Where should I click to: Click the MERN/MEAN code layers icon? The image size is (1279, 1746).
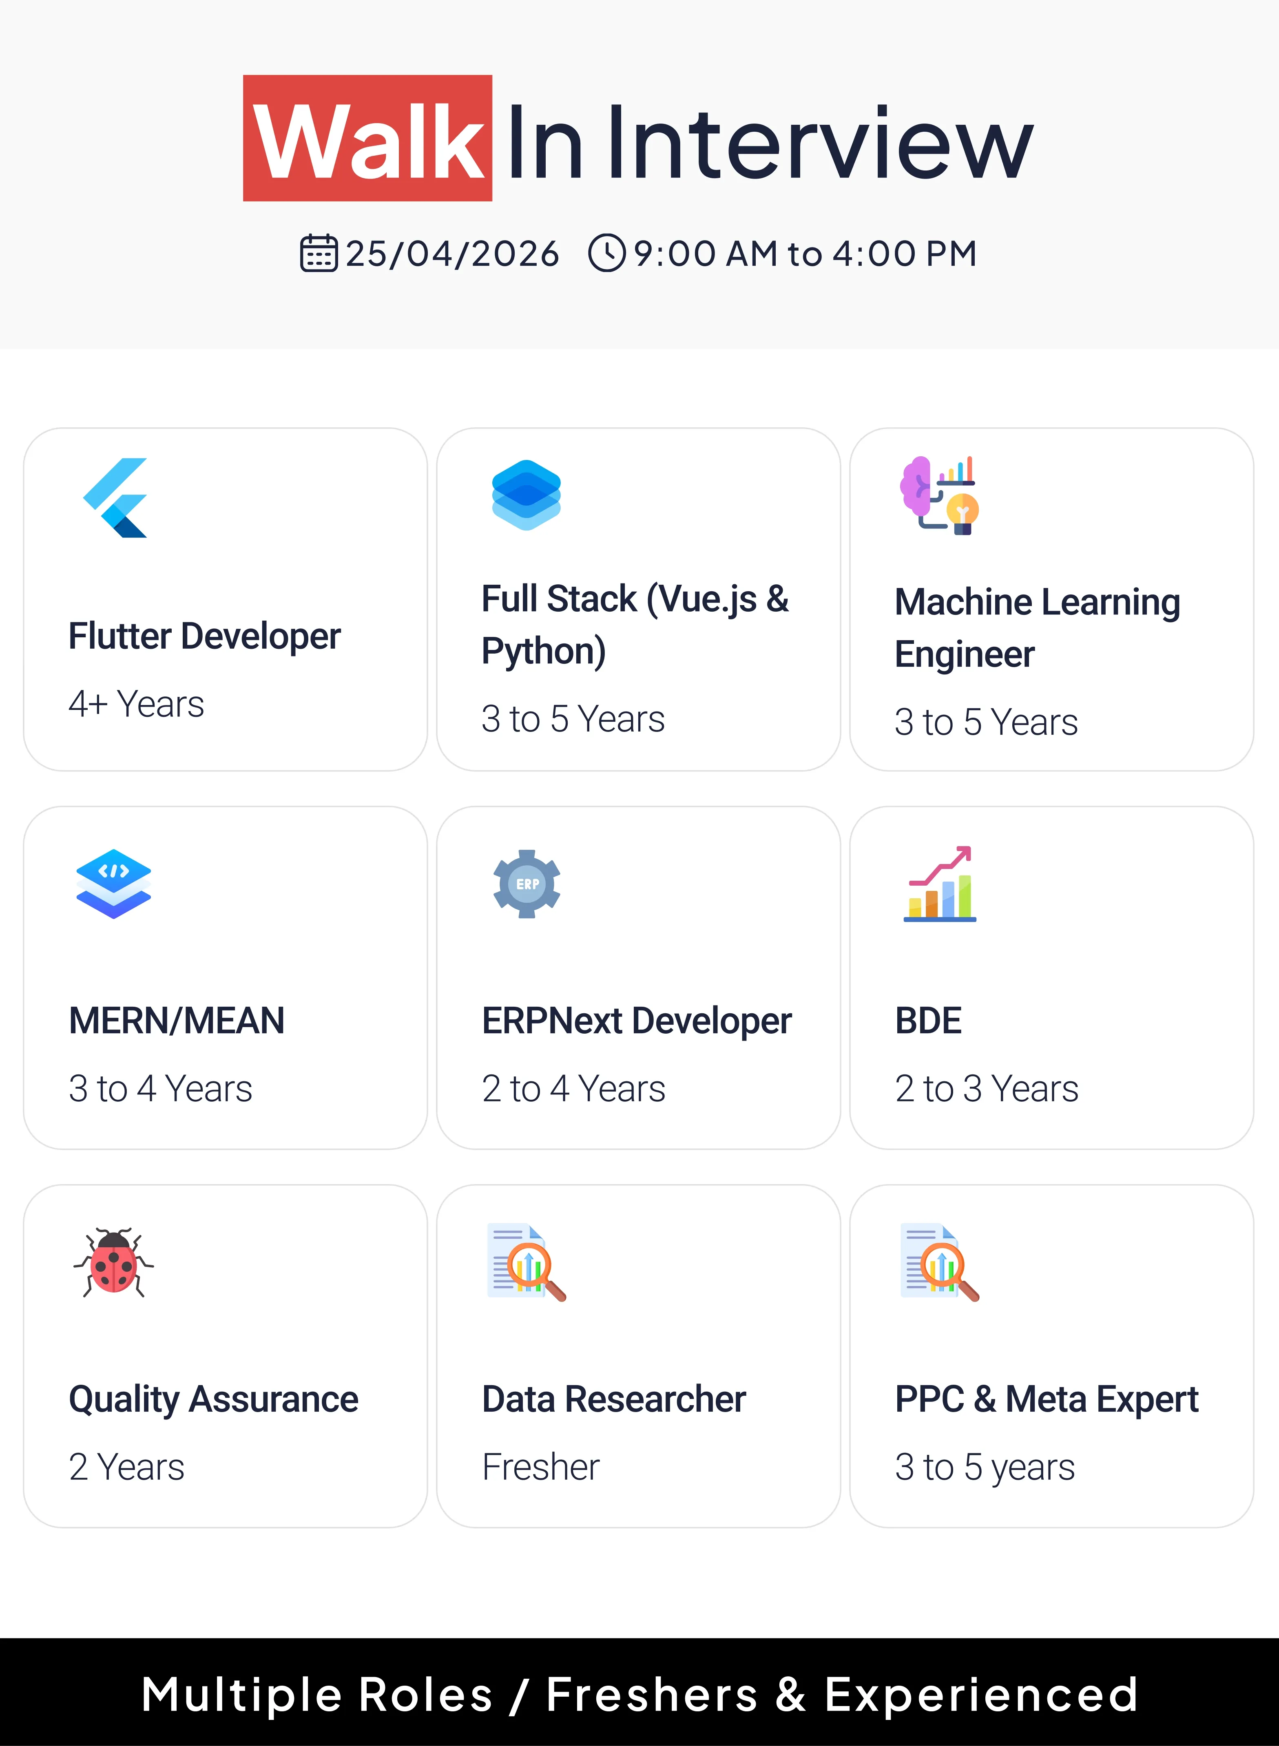tap(114, 884)
